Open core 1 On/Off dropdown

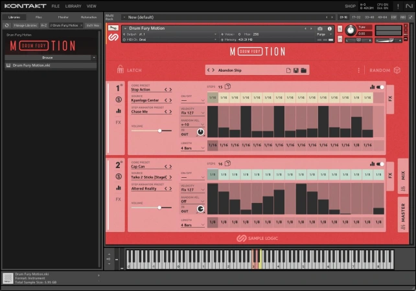pos(192,100)
